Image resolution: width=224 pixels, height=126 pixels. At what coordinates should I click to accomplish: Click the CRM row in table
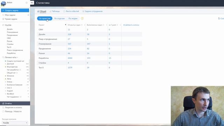coord(90,29)
